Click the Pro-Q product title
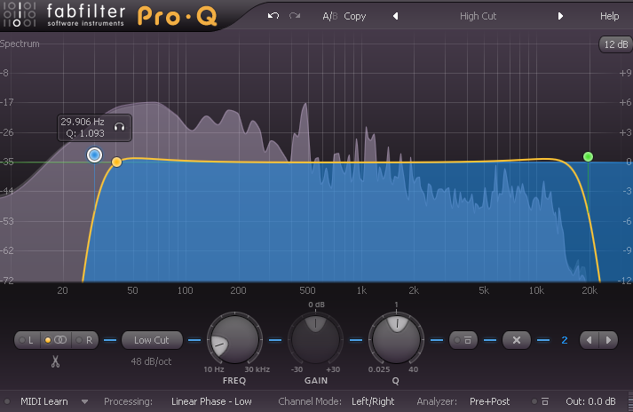 pyautogui.click(x=178, y=16)
